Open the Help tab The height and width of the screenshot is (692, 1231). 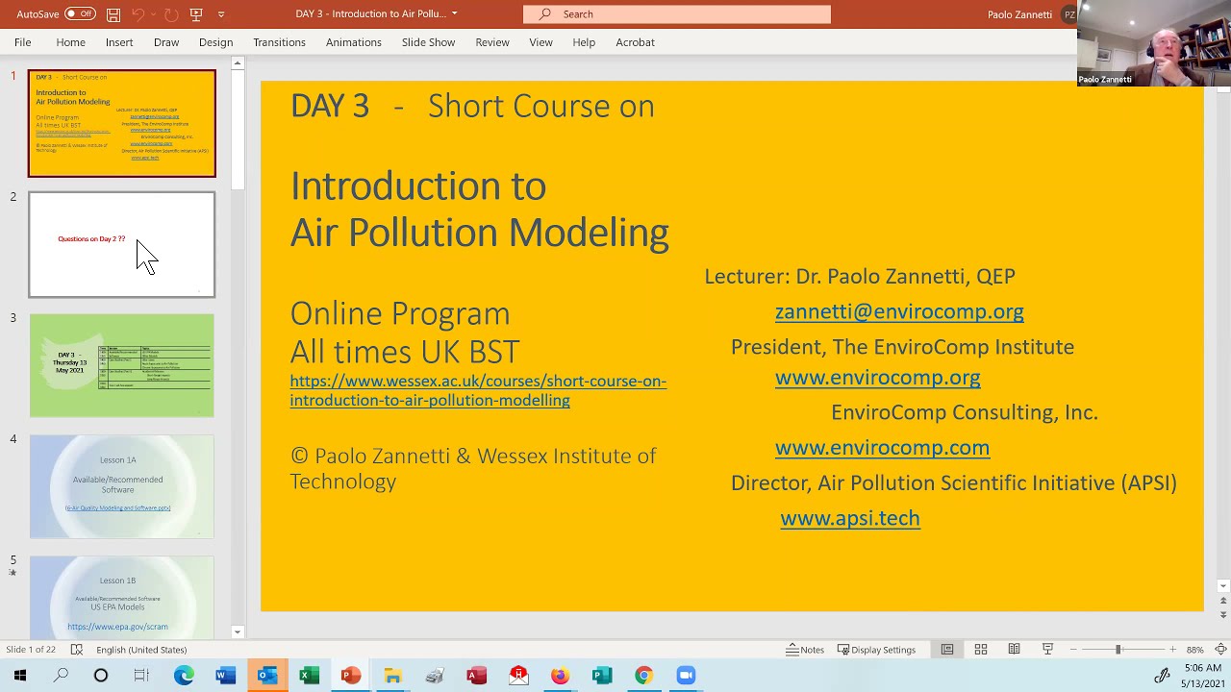pos(584,42)
